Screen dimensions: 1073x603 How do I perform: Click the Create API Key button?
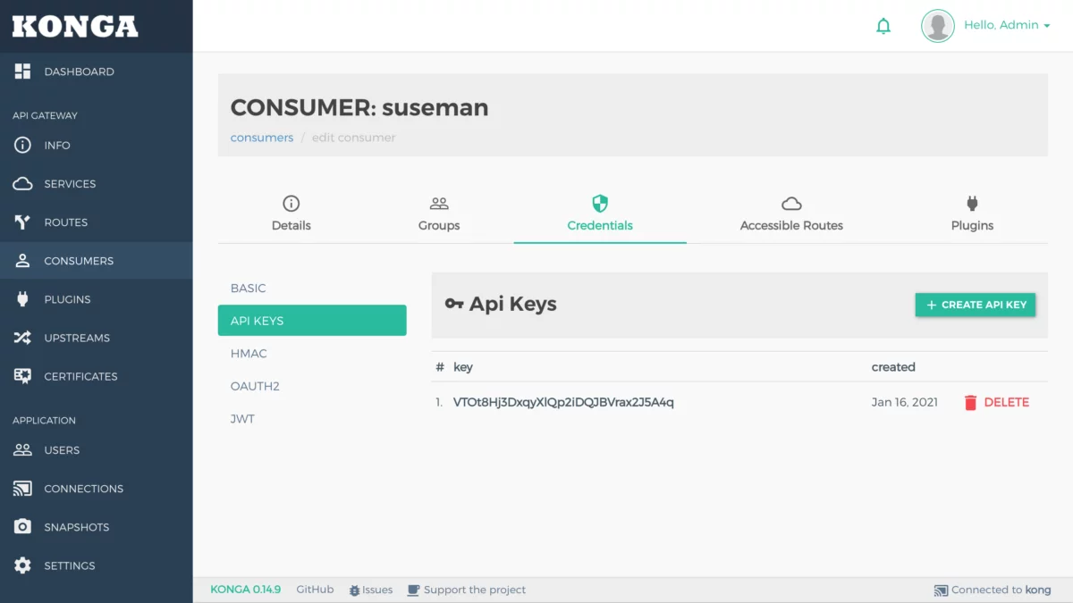976,305
